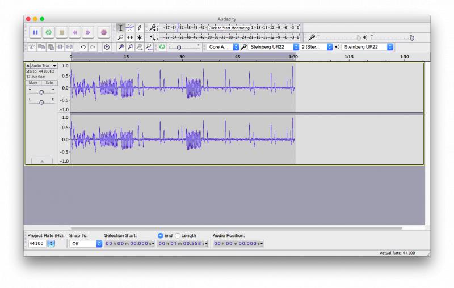Click the Zoom In magnifier icon
The image size is (454, 288).
point(121,47)
